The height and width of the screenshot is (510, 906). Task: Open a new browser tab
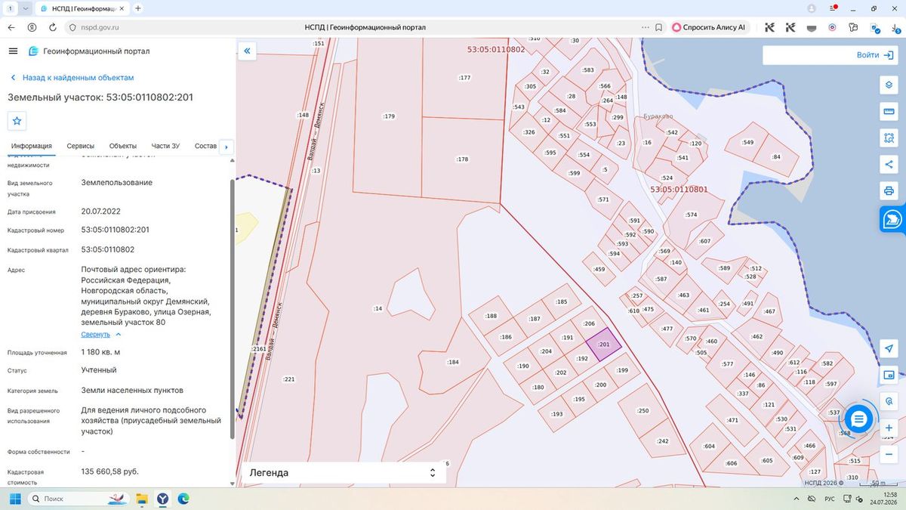(x=137, y=8)
